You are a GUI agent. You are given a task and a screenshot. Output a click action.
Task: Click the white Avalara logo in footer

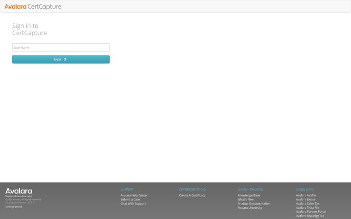pyautogui.click(x=19, y=191)
